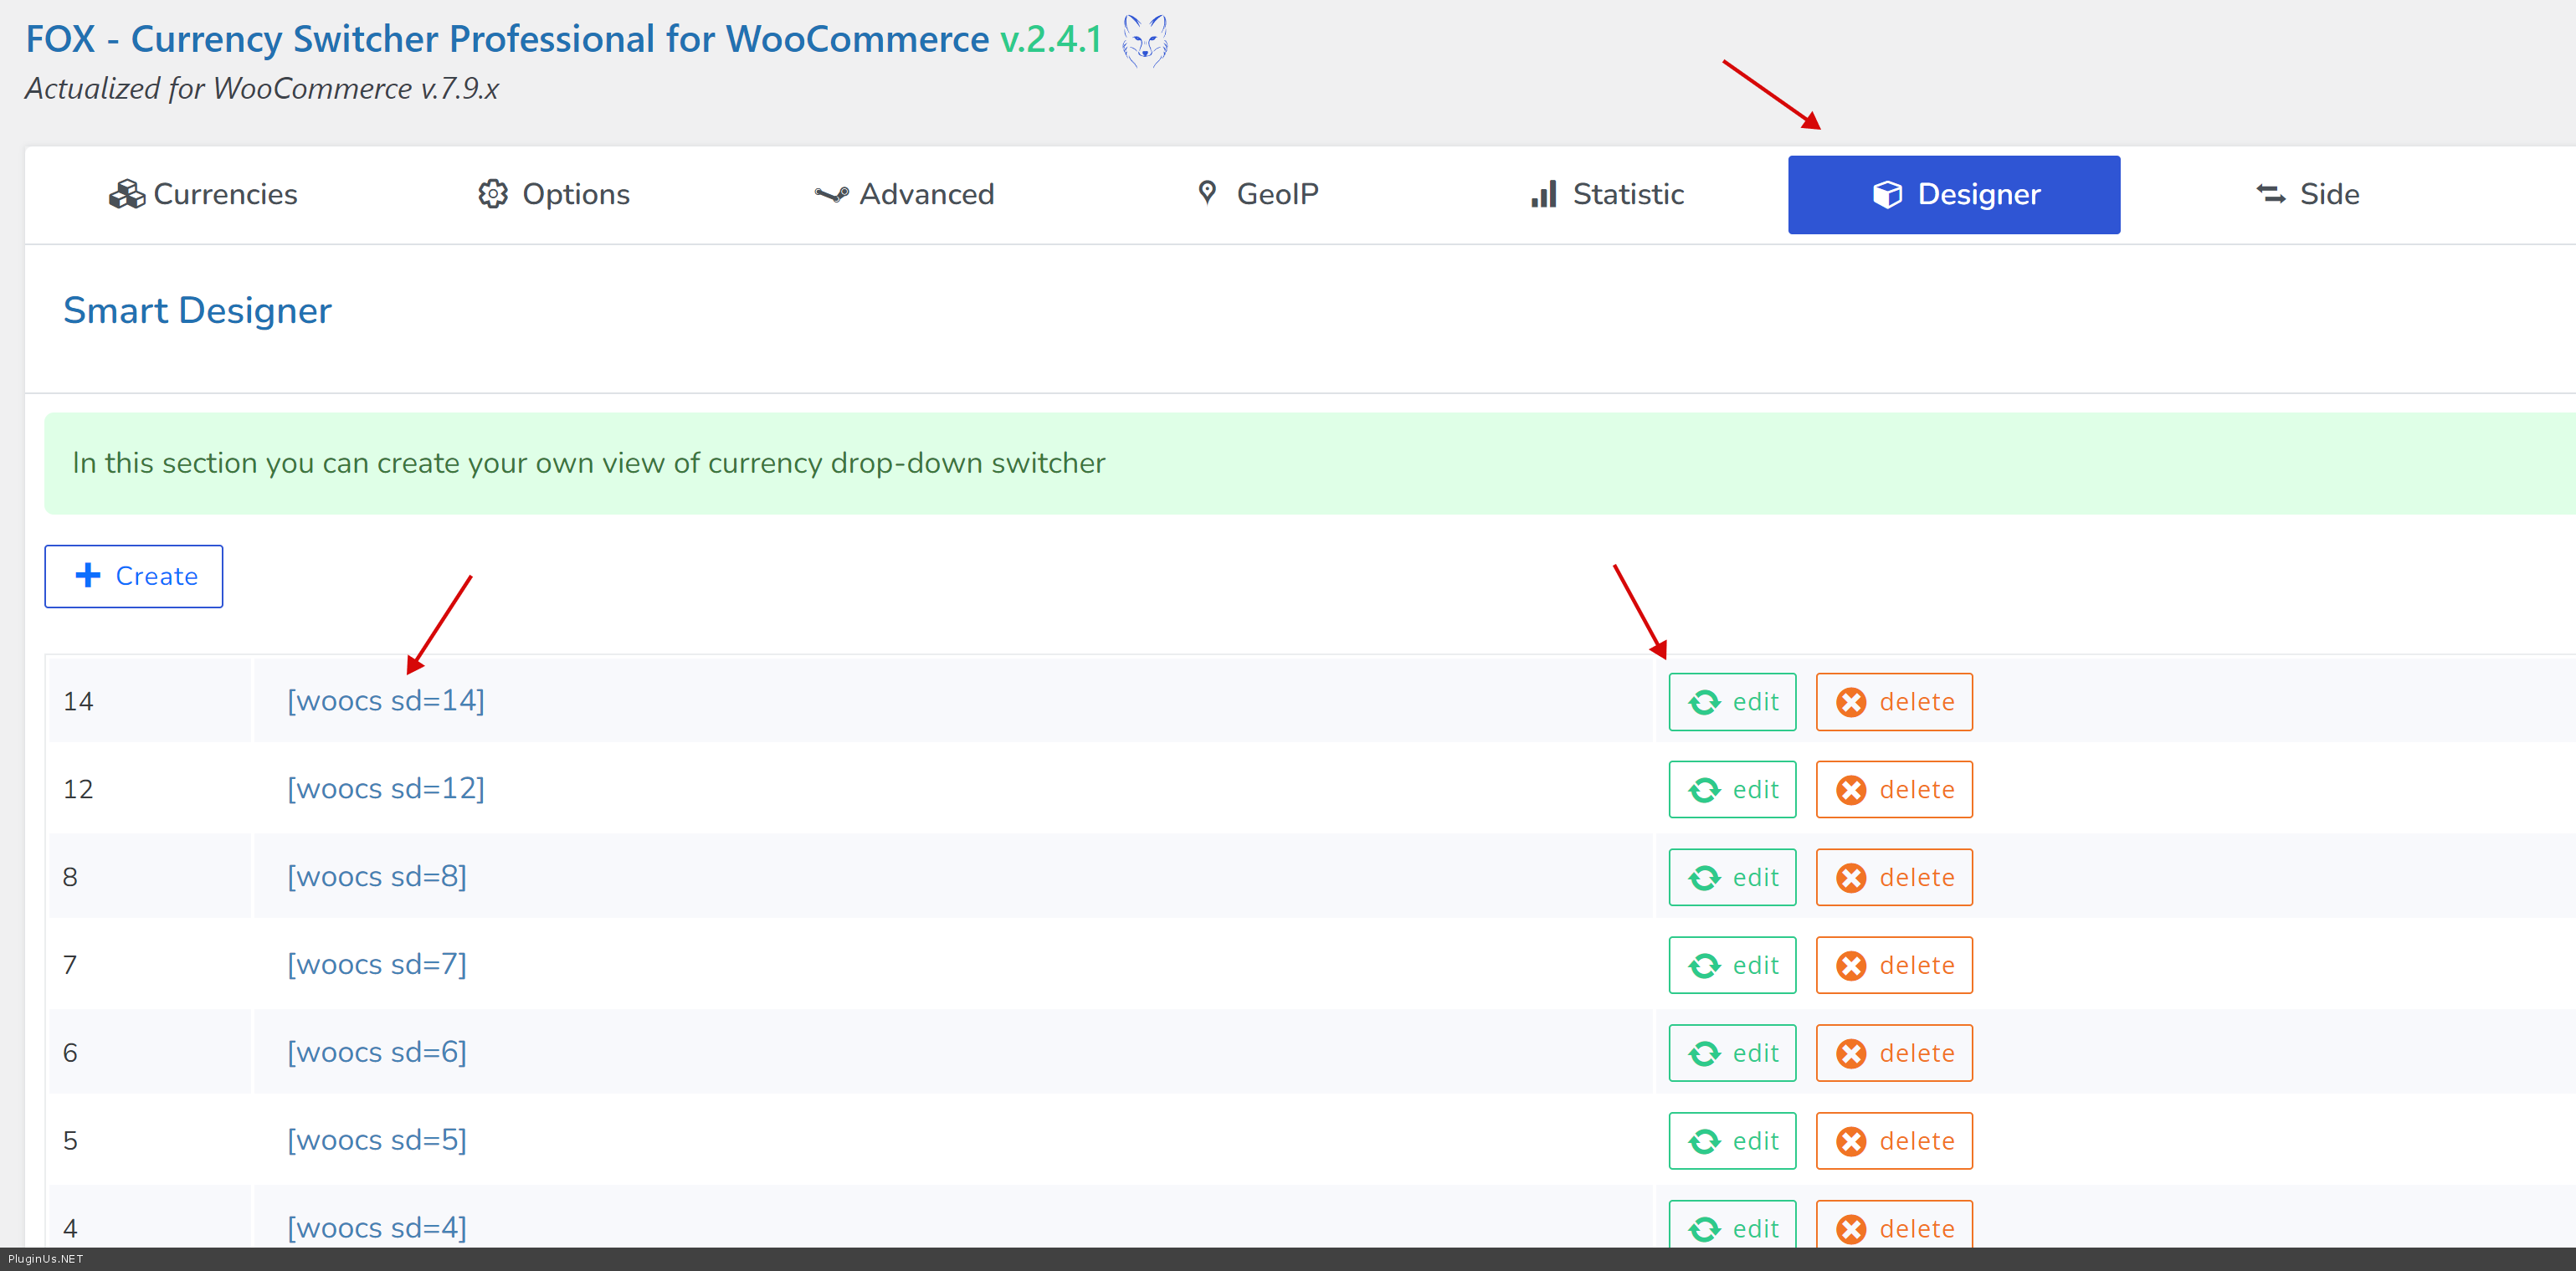The height and width of the screenshot is (1271, 2576).
Task: Open the Currencies tab
Action: [x=203, y=194]
